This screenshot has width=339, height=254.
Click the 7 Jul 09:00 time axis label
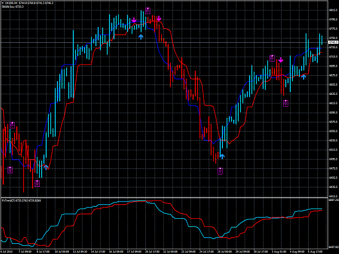pos(25,252)
